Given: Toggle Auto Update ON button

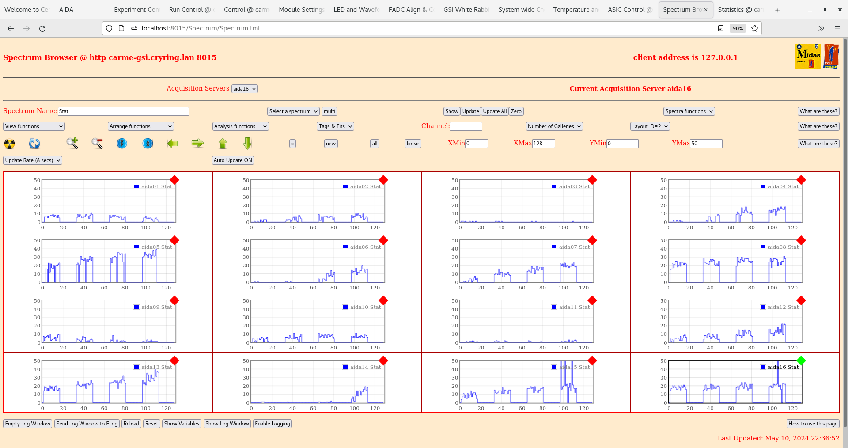Looking at the screenshot, I should pos(233,160).
